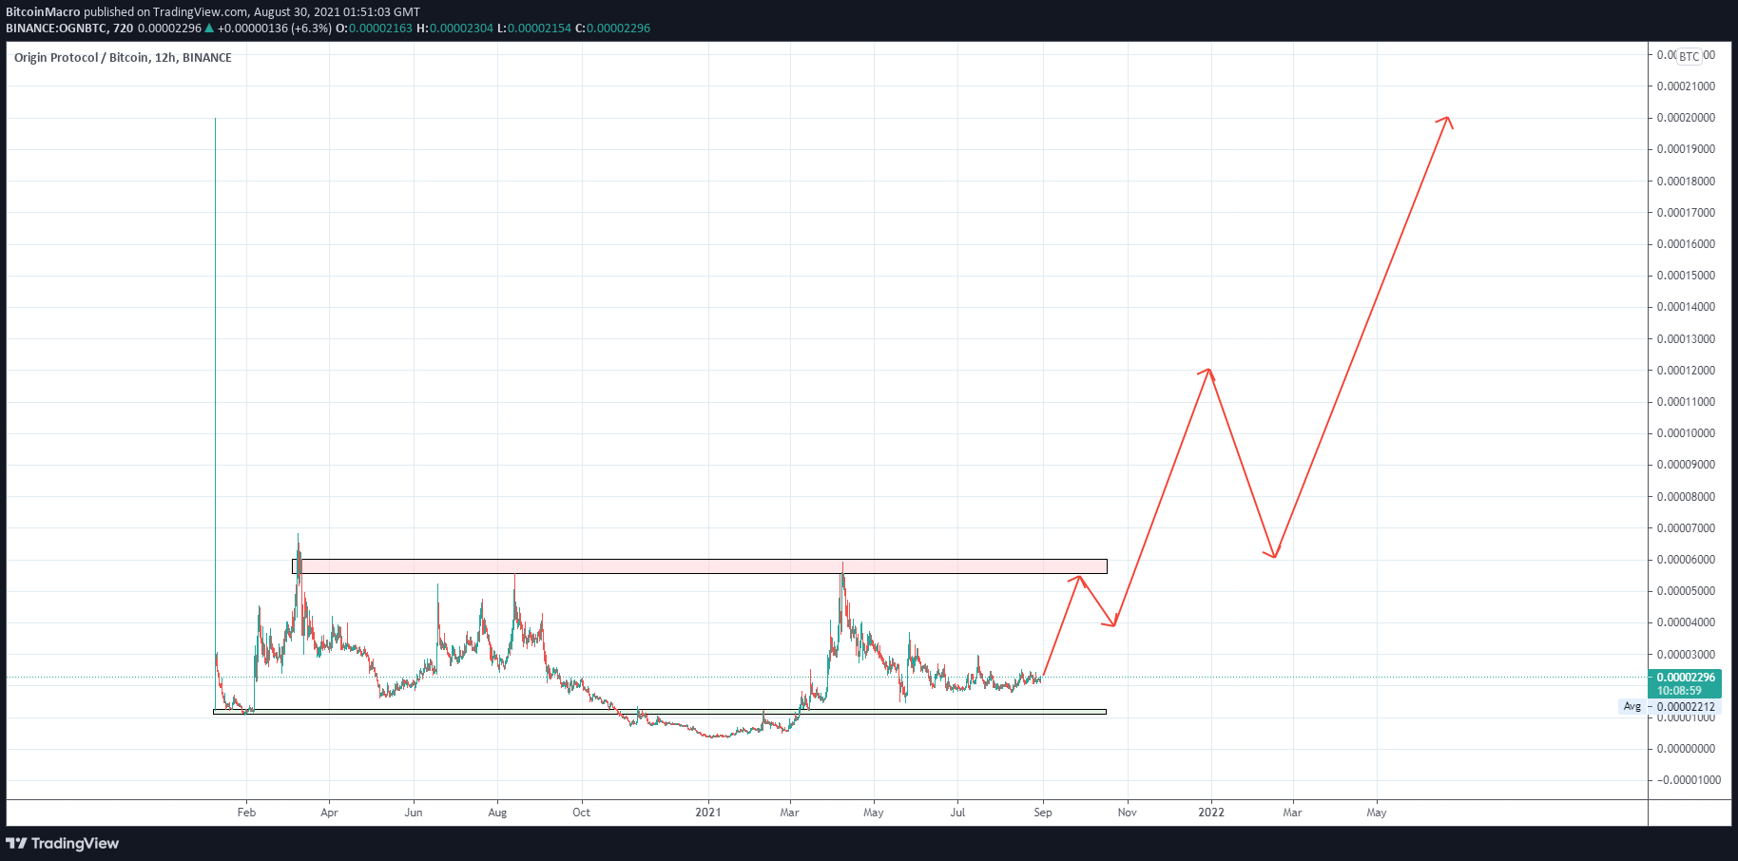Click the −0.00001000 negative price label
This screenshot has width=1738, height=861.
point(1689,780)
